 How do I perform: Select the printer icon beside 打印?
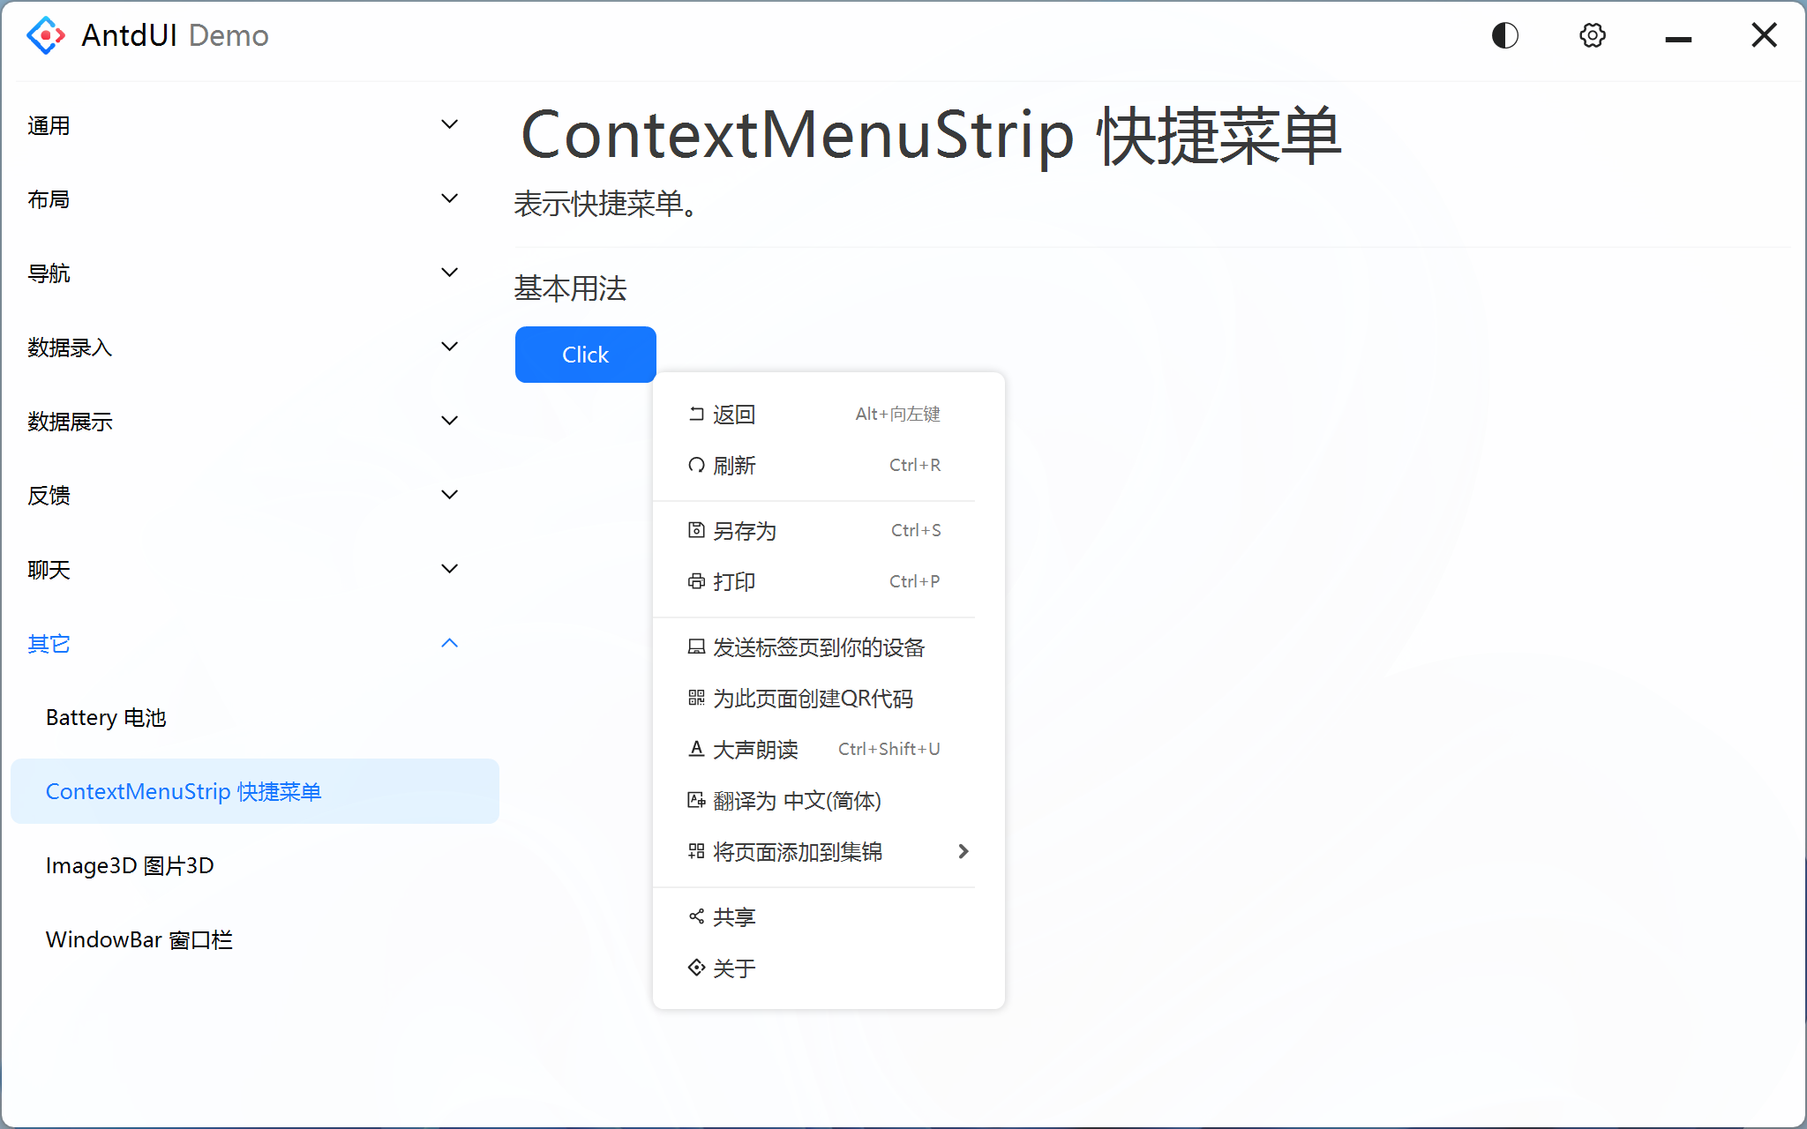[696, 581]
